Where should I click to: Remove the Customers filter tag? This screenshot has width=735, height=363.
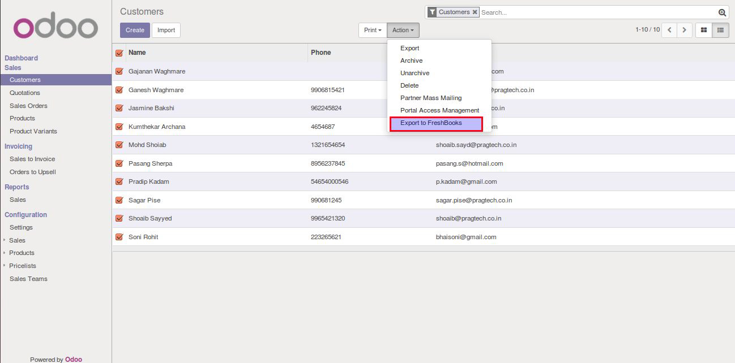click(475, 12)
